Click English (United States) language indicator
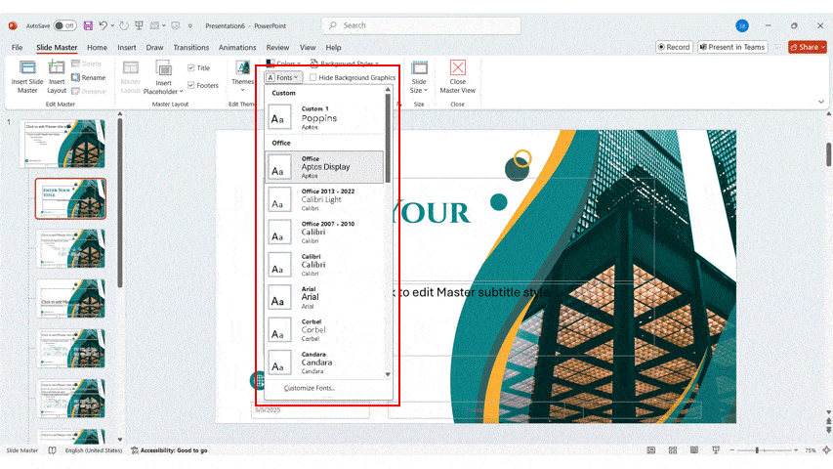Screen dimensions: 833x469 pyautogui.click(x=94, y=450)
